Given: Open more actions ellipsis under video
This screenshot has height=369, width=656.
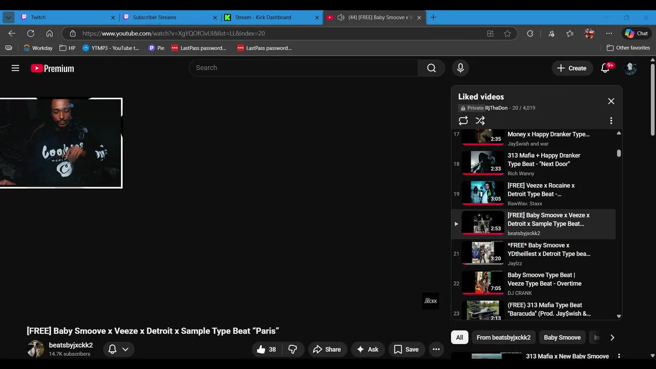Looking at the screenshot, I should [x=436, y=350].
